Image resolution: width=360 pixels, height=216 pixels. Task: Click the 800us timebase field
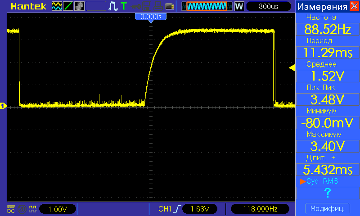[x=268, y=6]
